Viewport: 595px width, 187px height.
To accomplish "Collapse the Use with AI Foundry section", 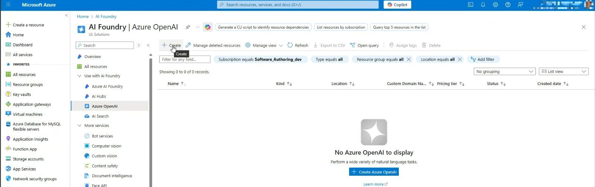I will pos(79,76).
